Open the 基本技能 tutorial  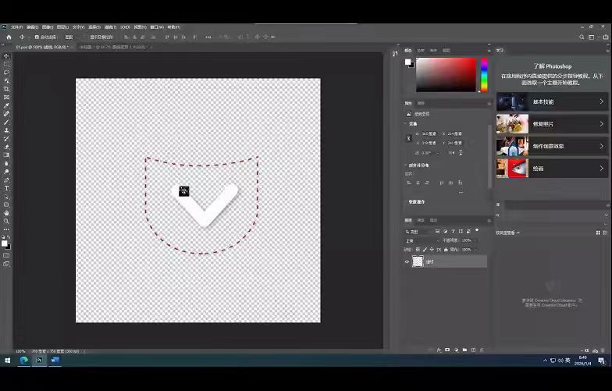tap(551, 102)
